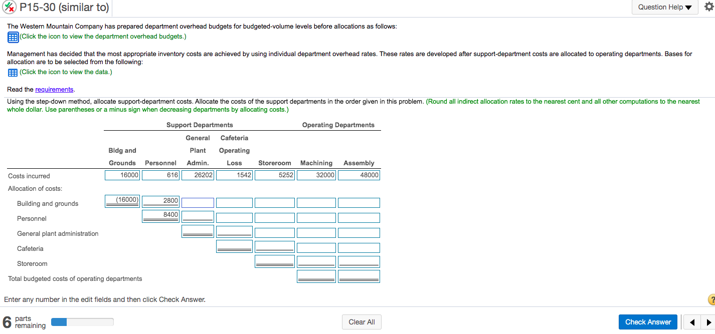This screenshot has height=334, width=715.
Task: Go to previous part with left arrow
Action: click(x=692, y=322)
